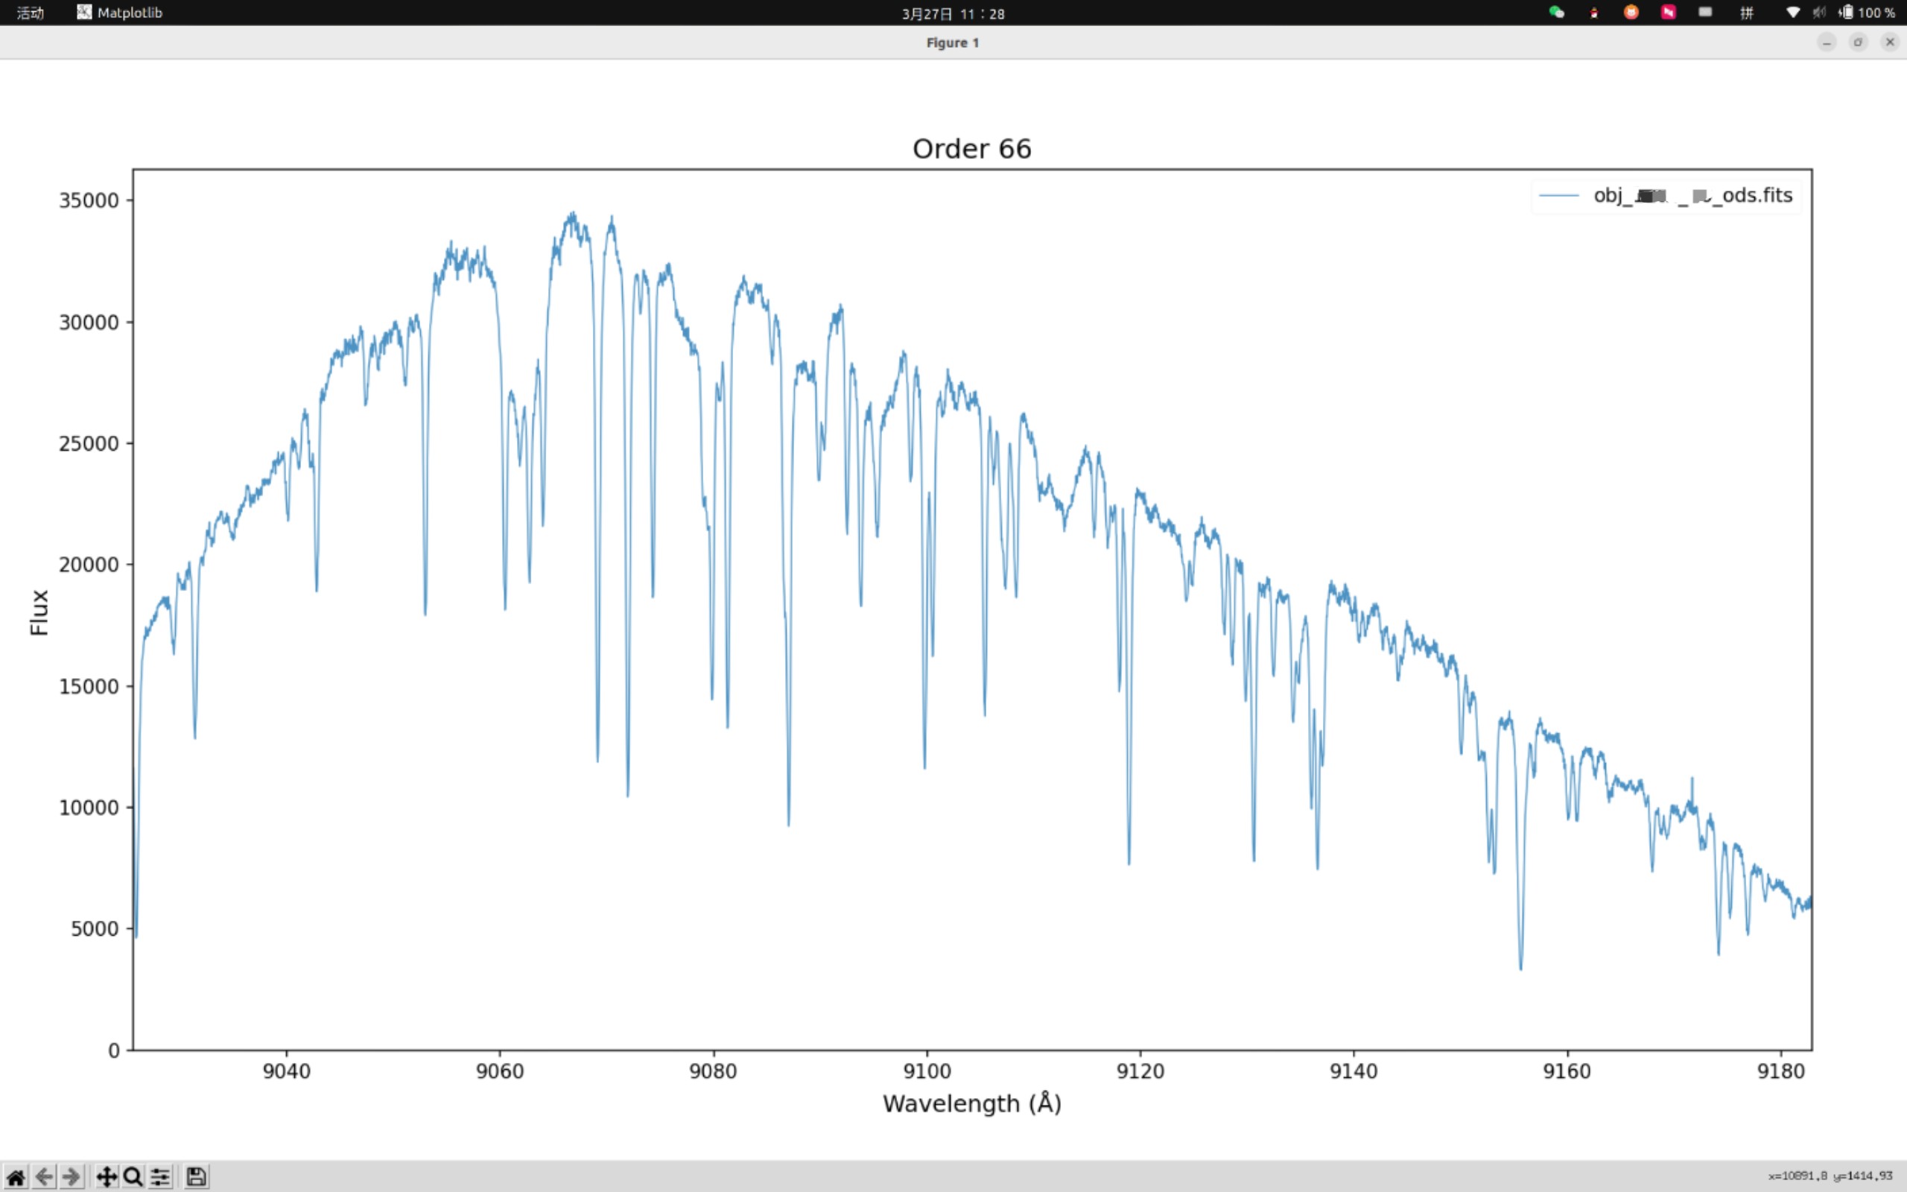Click the WeChat tray icon

pyautogui.click(x=1556, y=12)
